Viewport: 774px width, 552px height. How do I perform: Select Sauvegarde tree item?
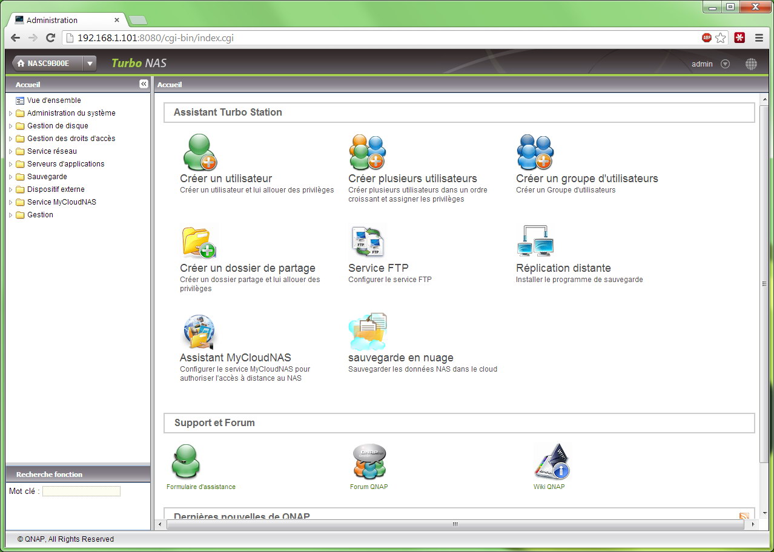pos(47,177)
